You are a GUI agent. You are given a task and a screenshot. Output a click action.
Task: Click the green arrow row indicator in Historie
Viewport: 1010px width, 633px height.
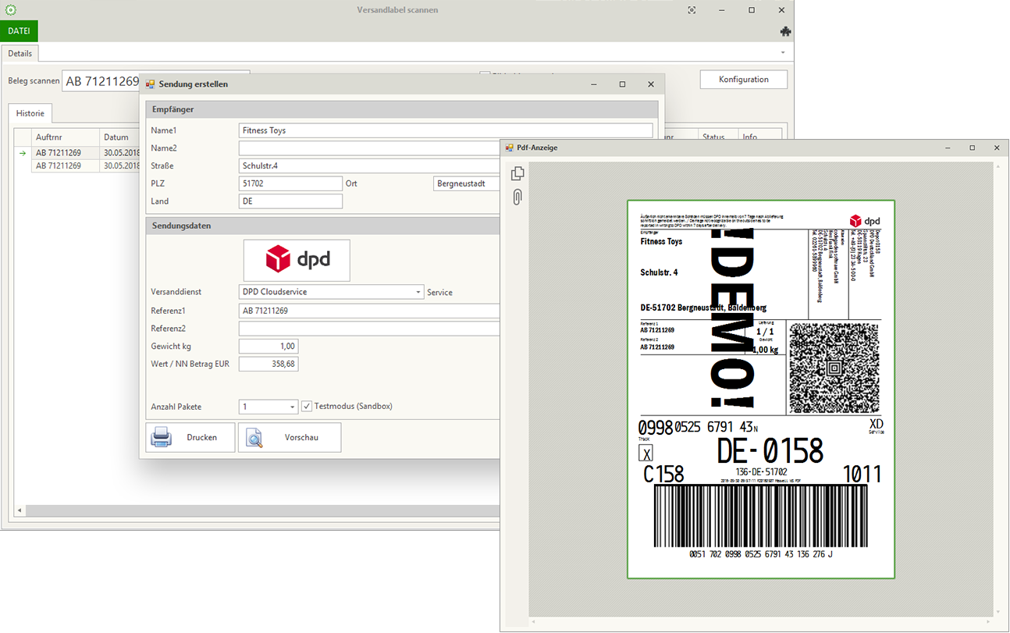(22, 153)
